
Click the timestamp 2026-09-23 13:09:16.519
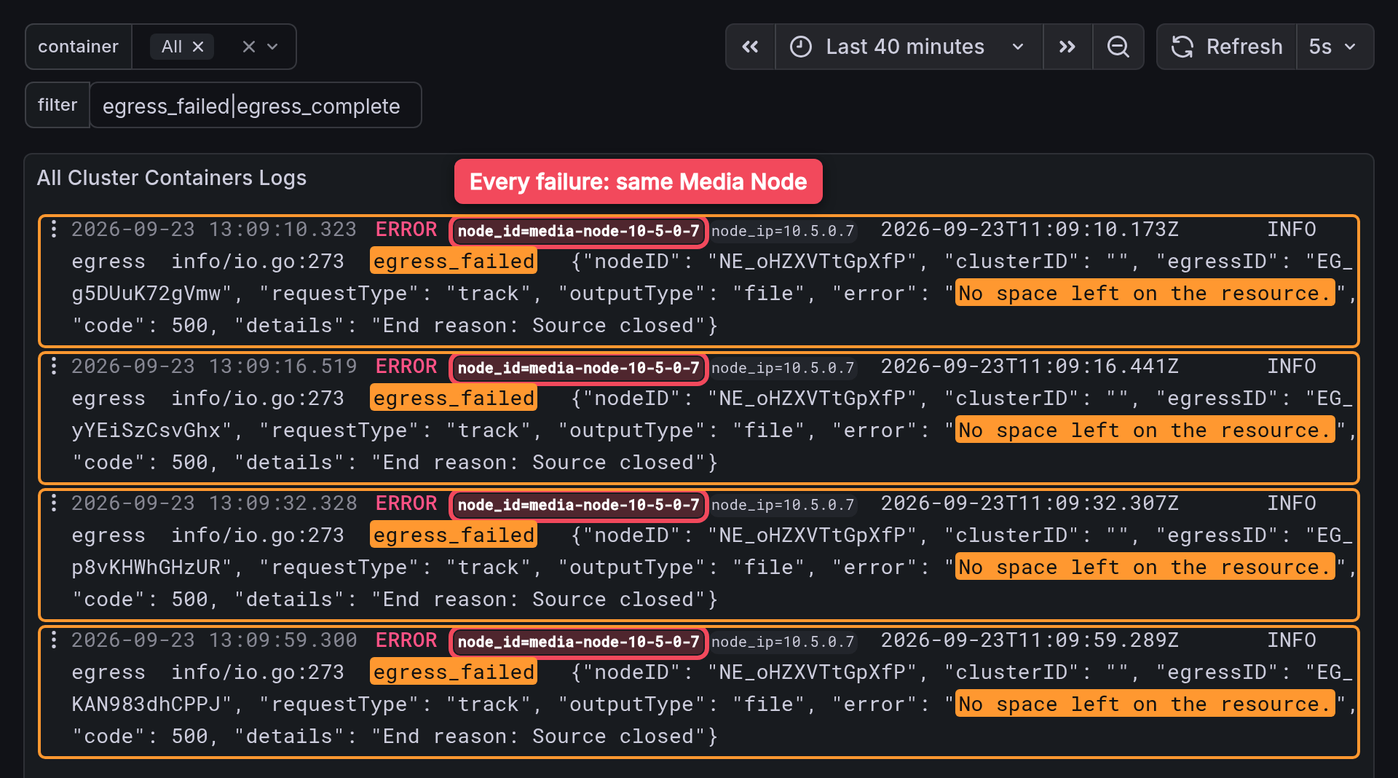point(214,366)
